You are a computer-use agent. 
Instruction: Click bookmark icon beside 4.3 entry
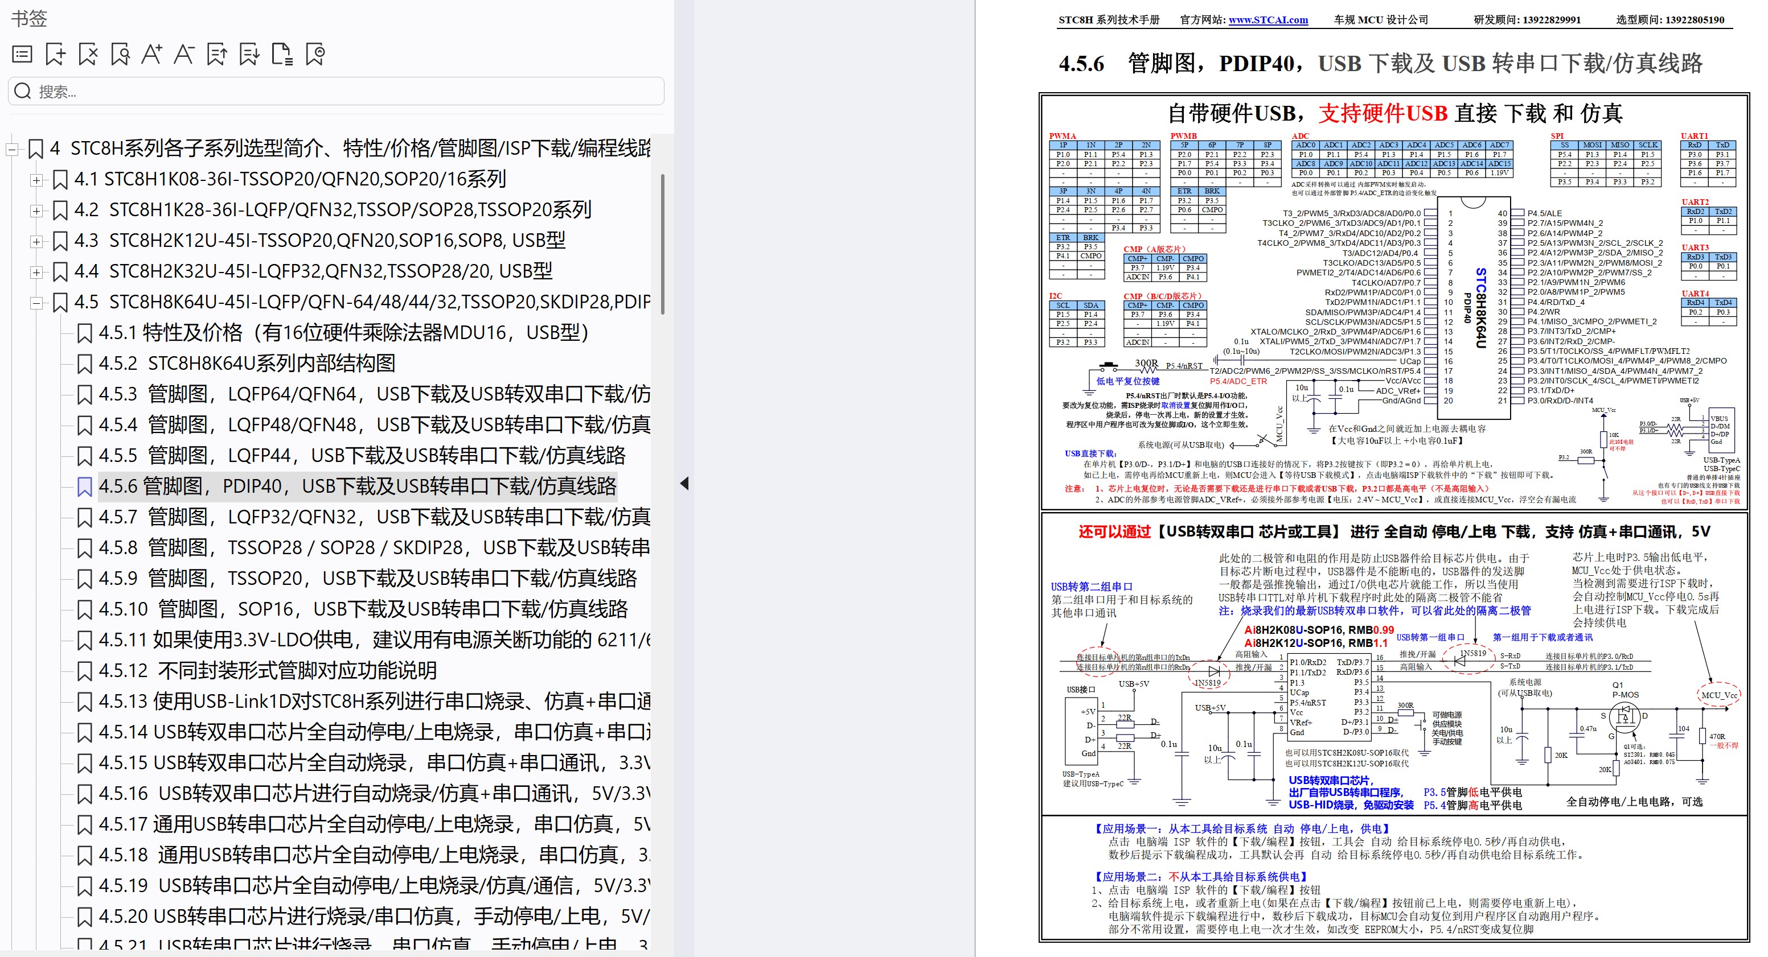tap(60, 241)
